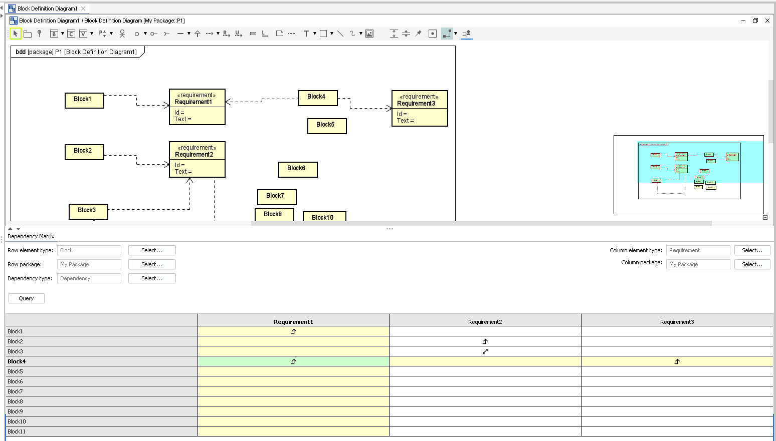Select the Line drawing tool
Screen dimensions: 776x441
point(340,34)
